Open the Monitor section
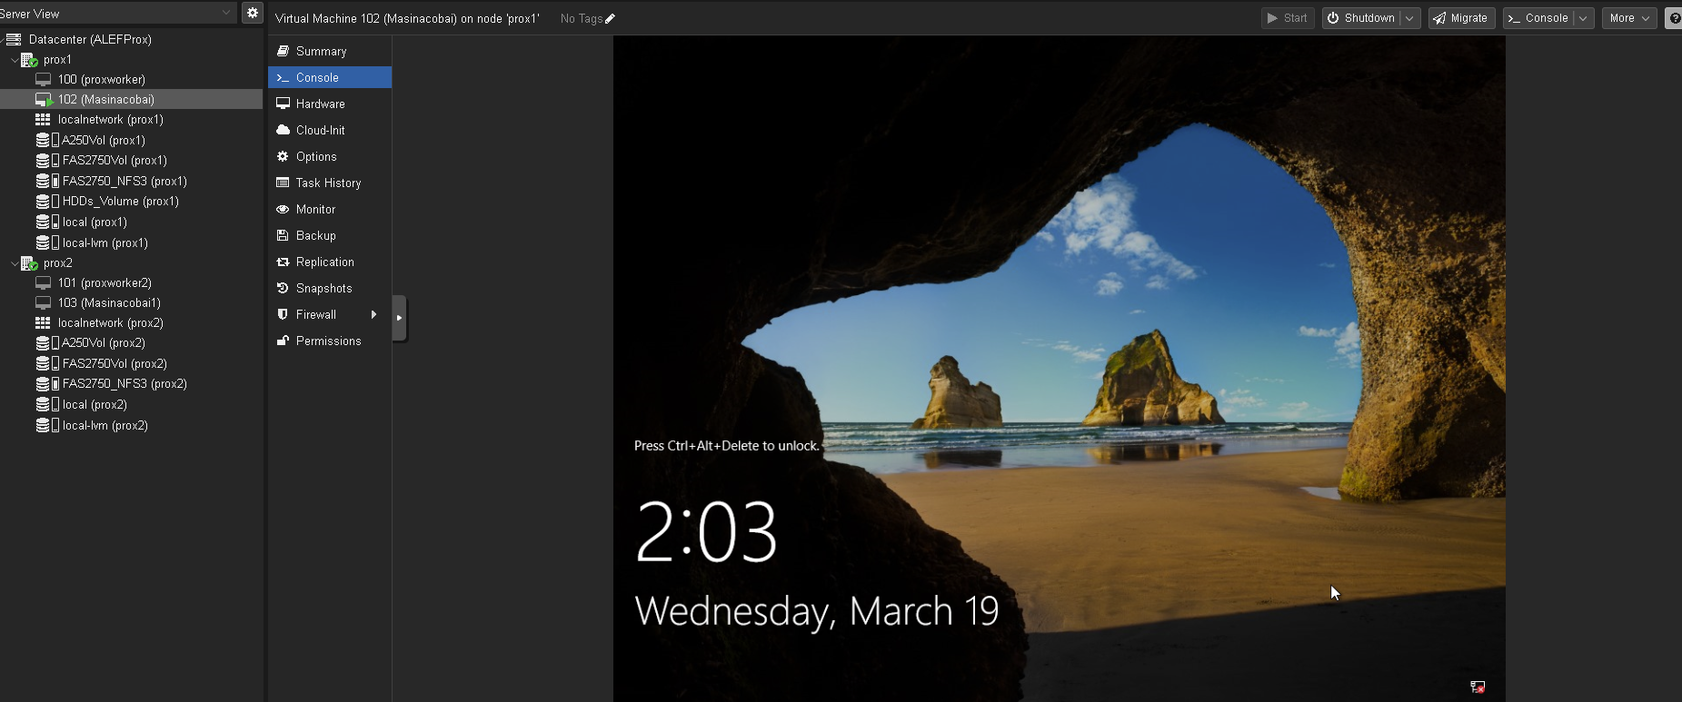This screenshot has height=702, width=1682. click(x=330, y=210)
